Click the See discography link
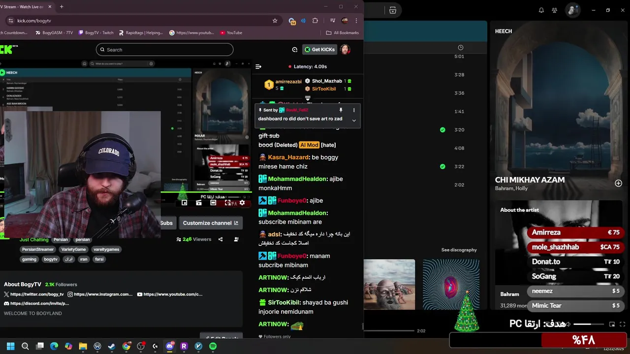630x354 pixels. pyautogui.click(x=459, y=250)
